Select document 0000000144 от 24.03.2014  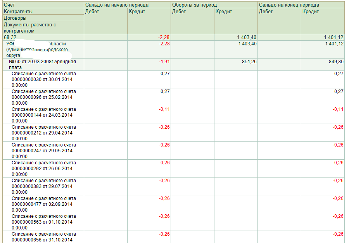43,115
